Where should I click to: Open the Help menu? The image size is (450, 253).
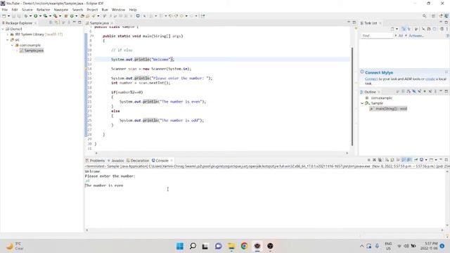click(x=133, y=9)
